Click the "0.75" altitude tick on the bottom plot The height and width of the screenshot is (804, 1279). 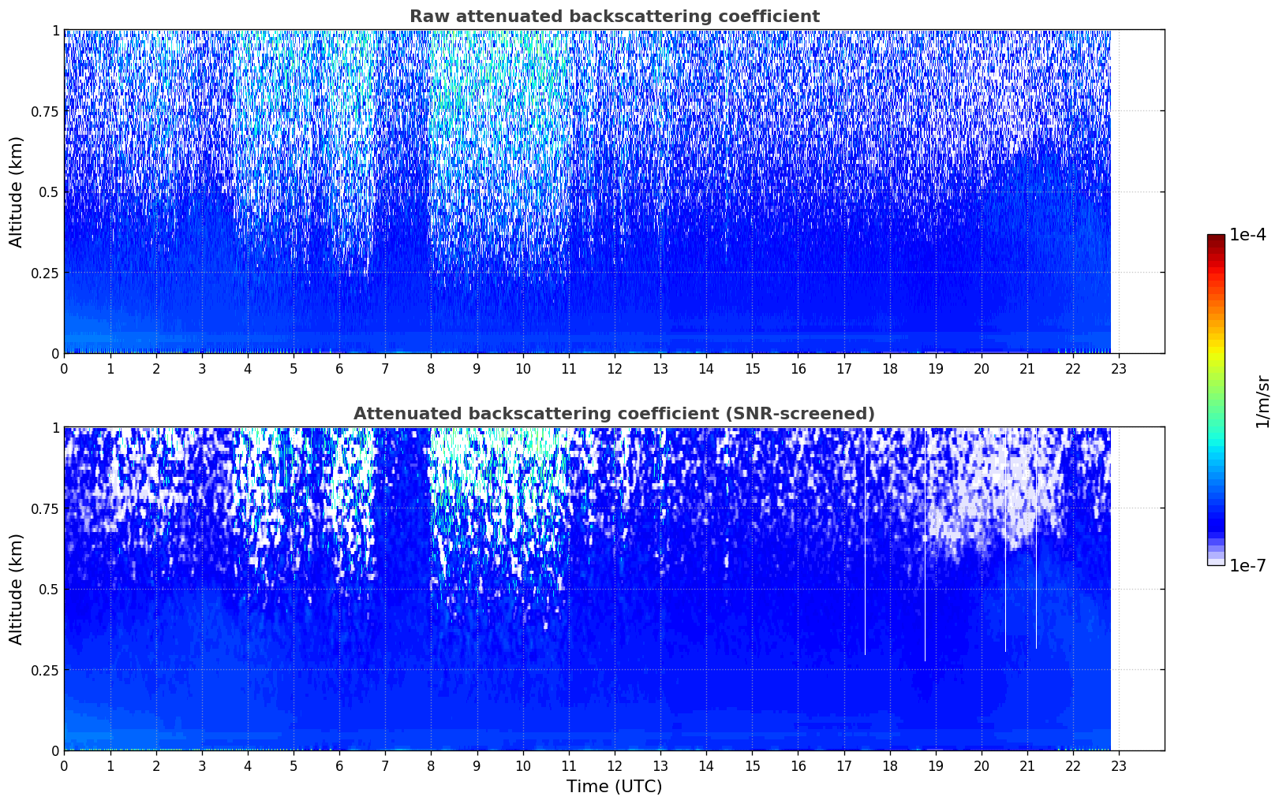point(45,508)
